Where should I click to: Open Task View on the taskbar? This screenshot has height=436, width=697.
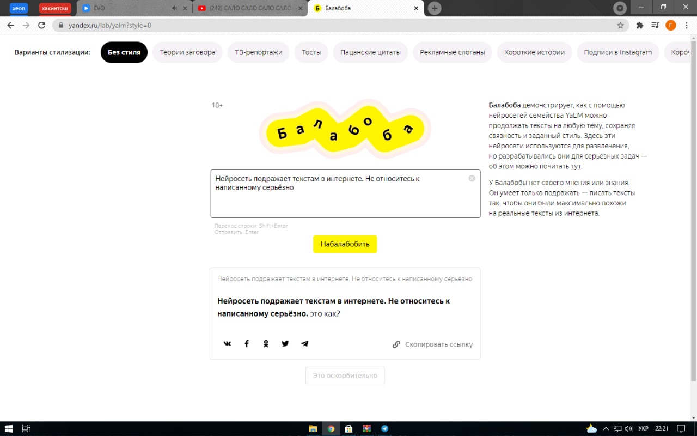click(x=26, y=428)
